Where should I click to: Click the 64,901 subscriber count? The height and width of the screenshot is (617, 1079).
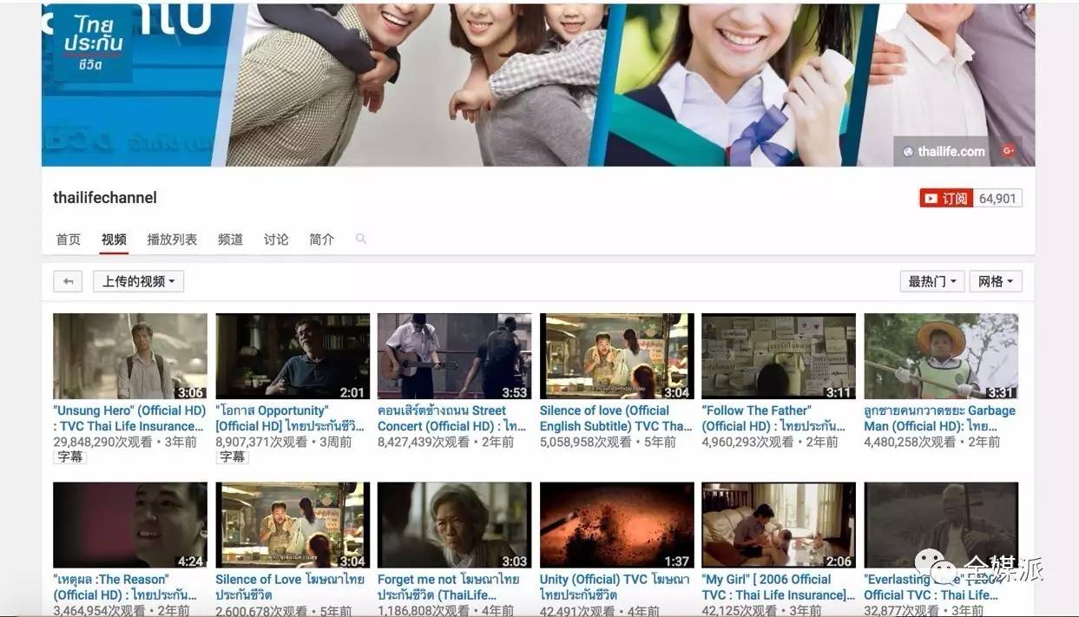tap(997, 199)
